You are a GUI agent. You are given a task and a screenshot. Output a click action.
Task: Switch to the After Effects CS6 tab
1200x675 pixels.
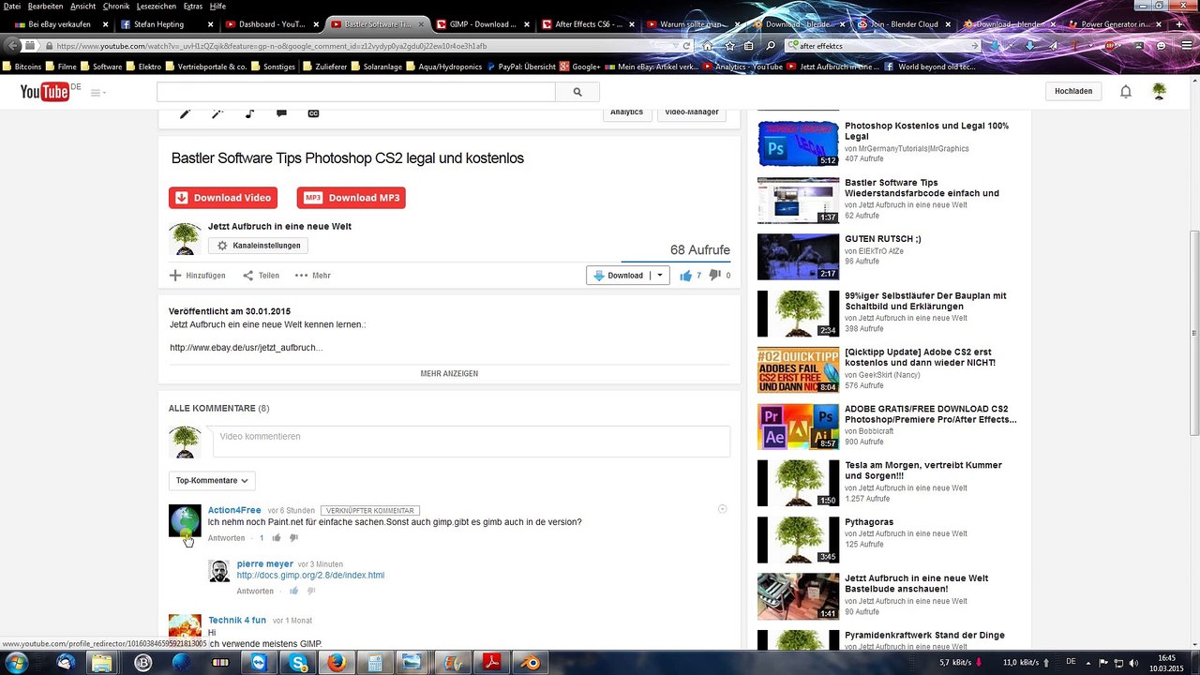coord(588,24)
